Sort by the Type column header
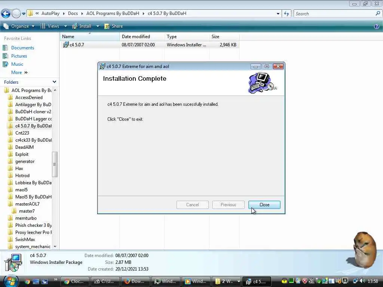 click(x=187, y=37)
